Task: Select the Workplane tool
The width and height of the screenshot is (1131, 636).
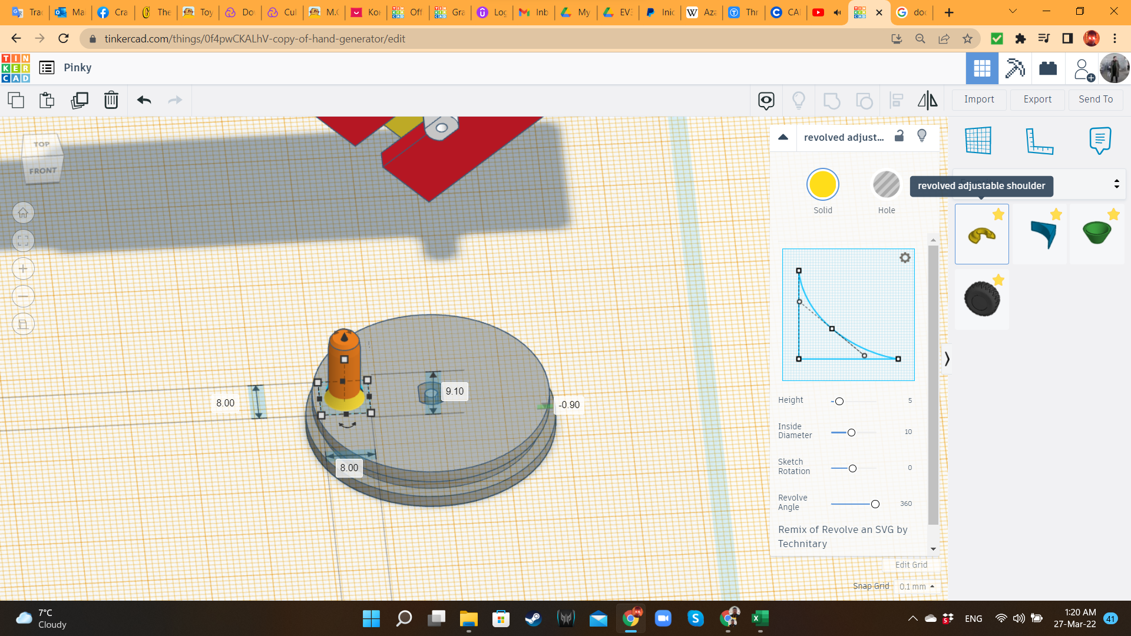Action: tap(978, 141)
